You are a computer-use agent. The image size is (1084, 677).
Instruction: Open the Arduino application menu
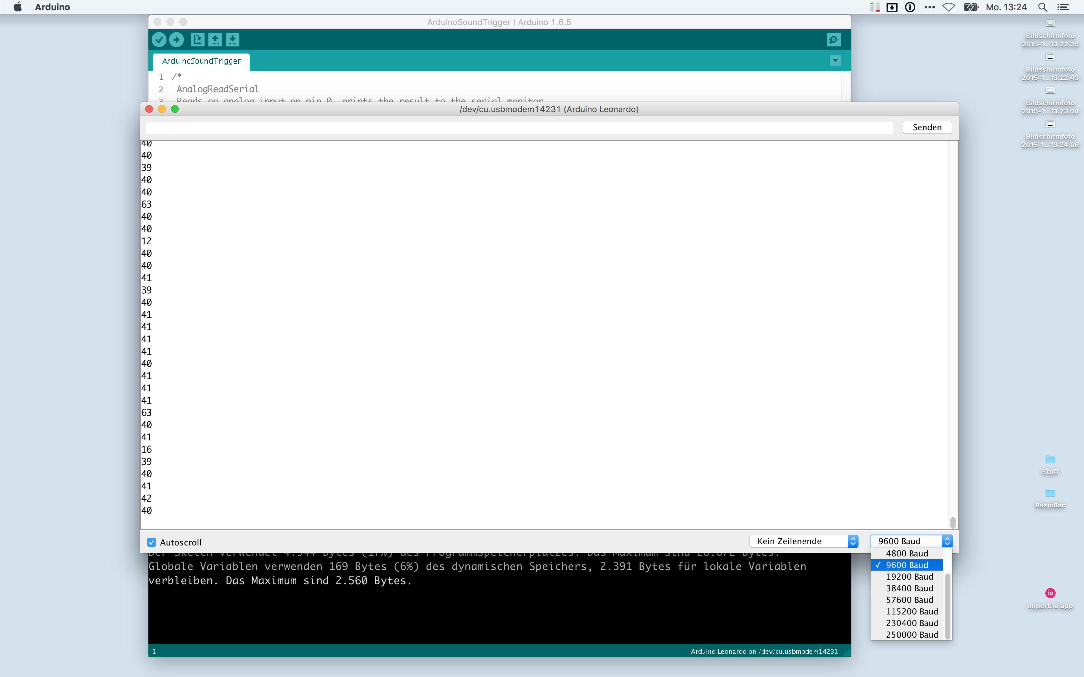52,7
